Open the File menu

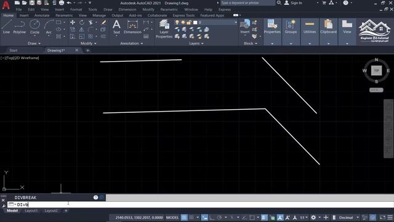tap(19, 9)
